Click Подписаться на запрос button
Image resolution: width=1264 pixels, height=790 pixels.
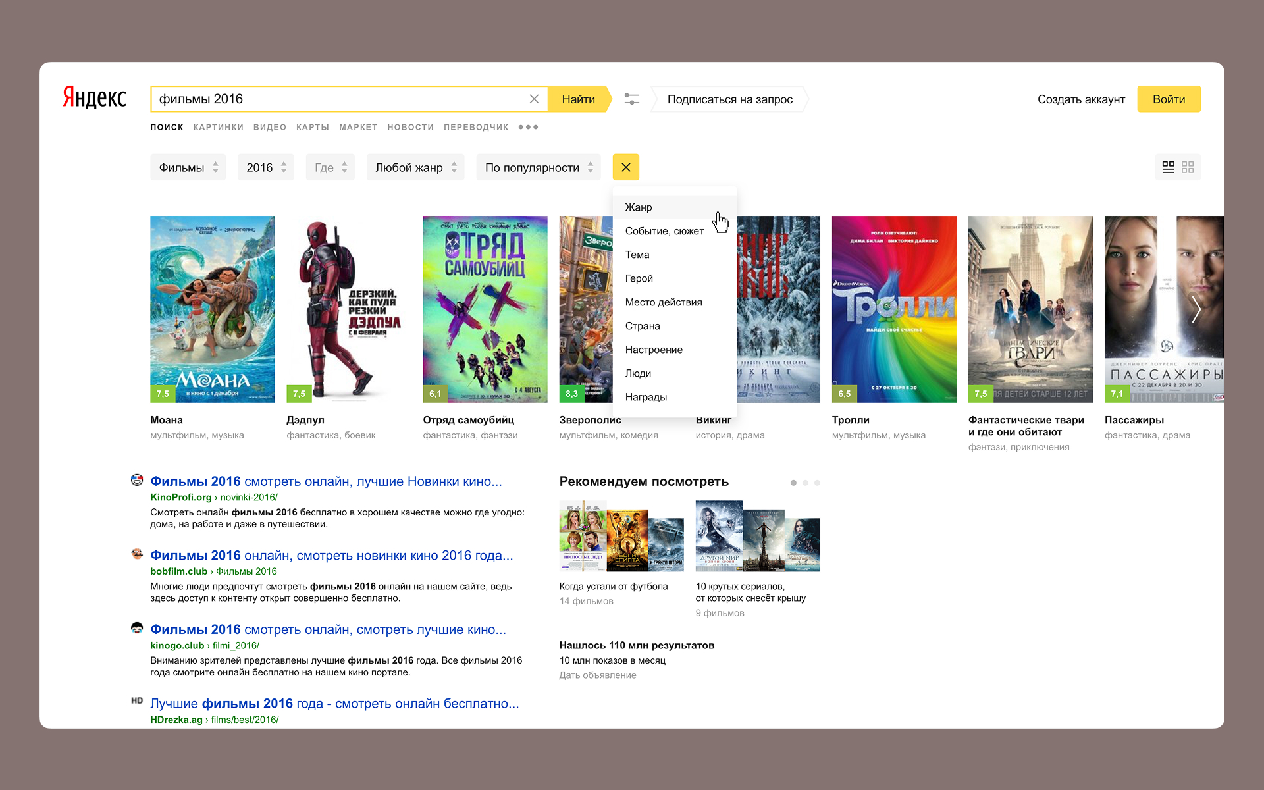coord(730,99)
